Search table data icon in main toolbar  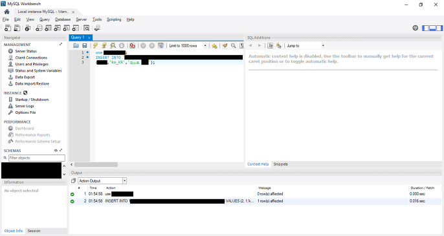point(86,28)
